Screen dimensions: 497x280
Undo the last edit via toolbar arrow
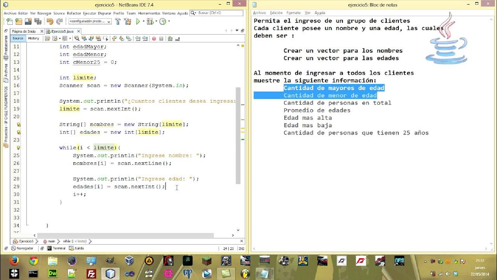tap(50, 21)
